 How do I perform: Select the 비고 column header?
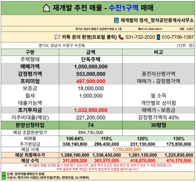point(158,52)
